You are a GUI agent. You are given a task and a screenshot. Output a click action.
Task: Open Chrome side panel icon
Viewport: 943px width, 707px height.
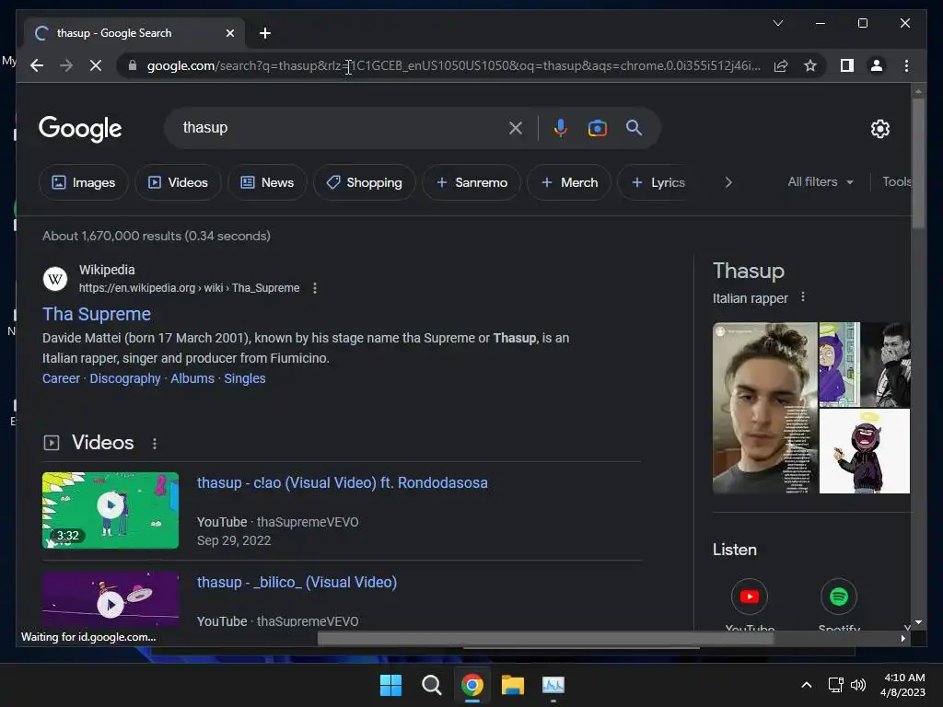847,65
